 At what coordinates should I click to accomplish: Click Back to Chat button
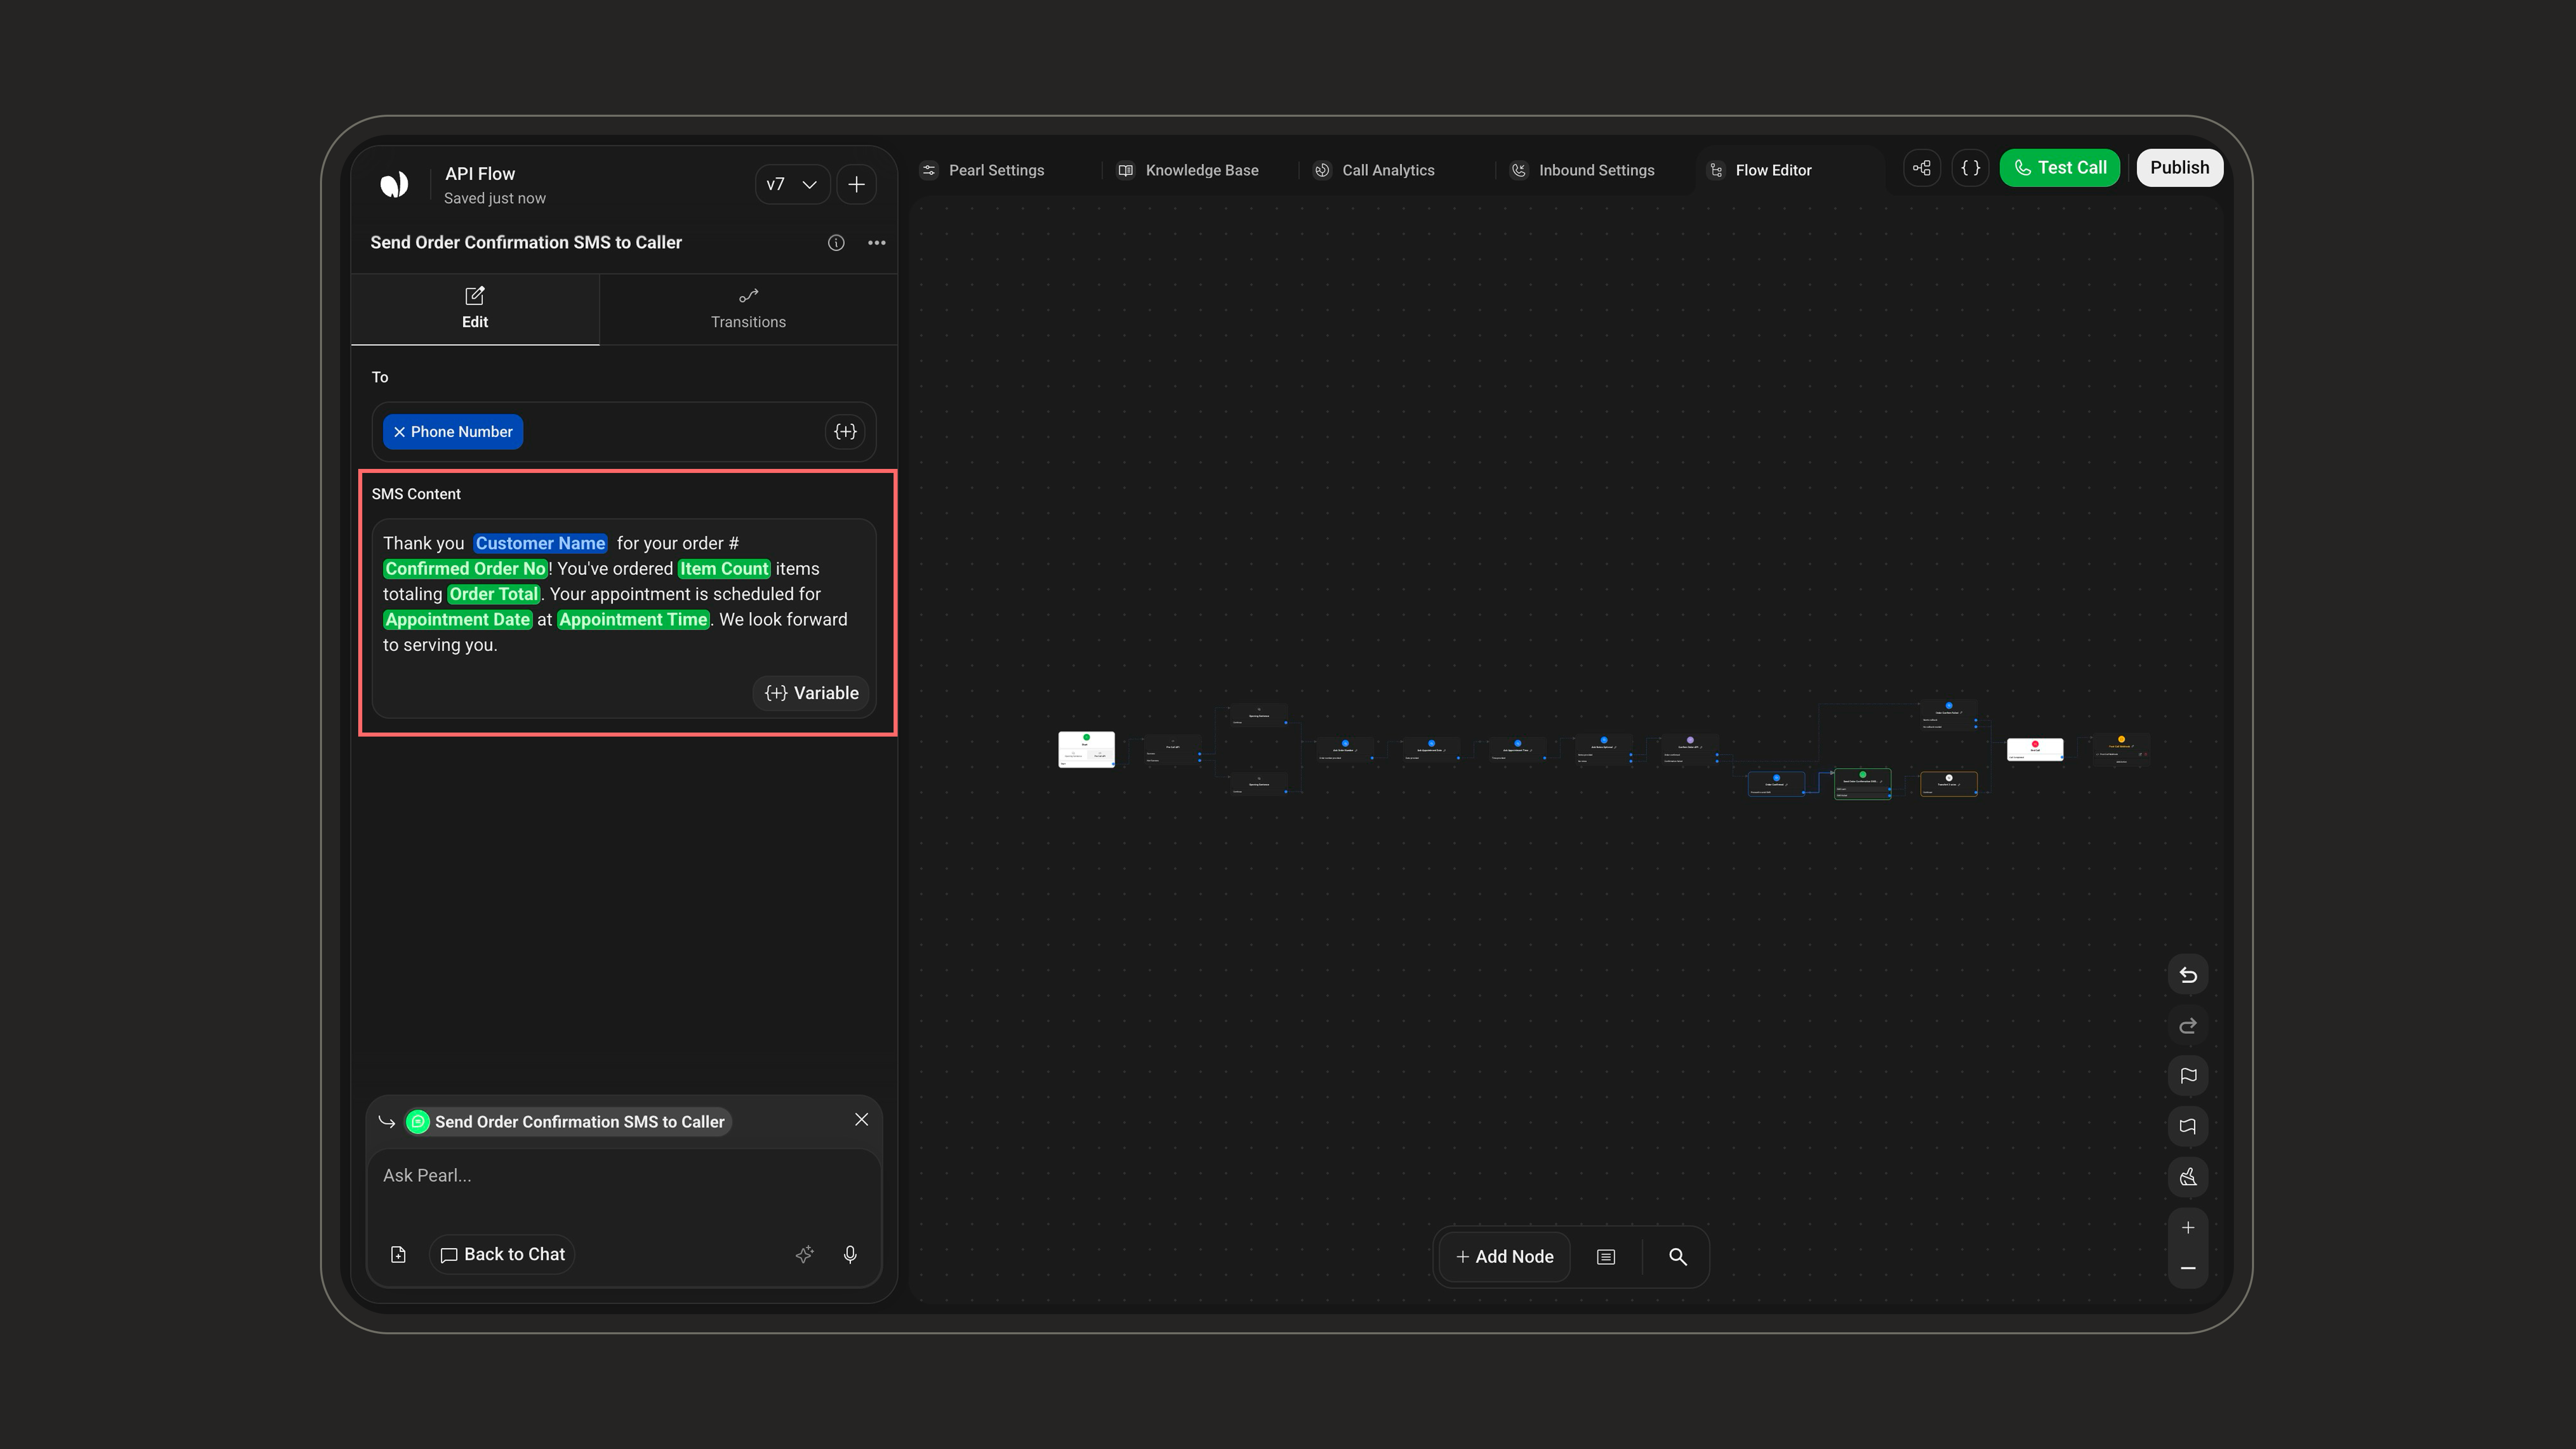pyautogui.click(x=502, y=1255)
